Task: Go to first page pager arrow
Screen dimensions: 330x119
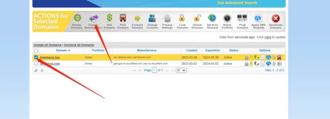Action: pyautogui.click(x=134, y=70)
